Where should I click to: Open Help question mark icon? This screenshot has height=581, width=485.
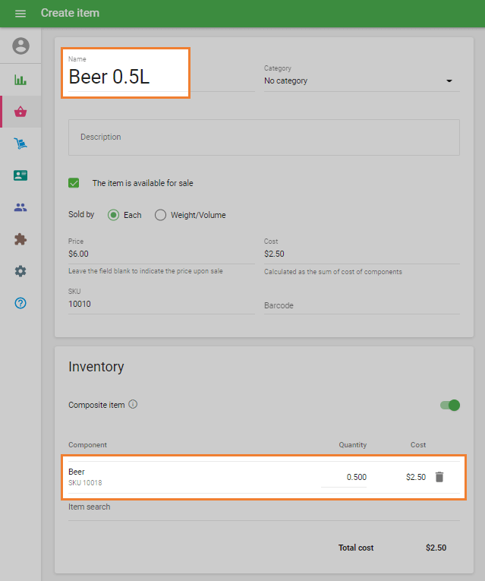(20, 303)
